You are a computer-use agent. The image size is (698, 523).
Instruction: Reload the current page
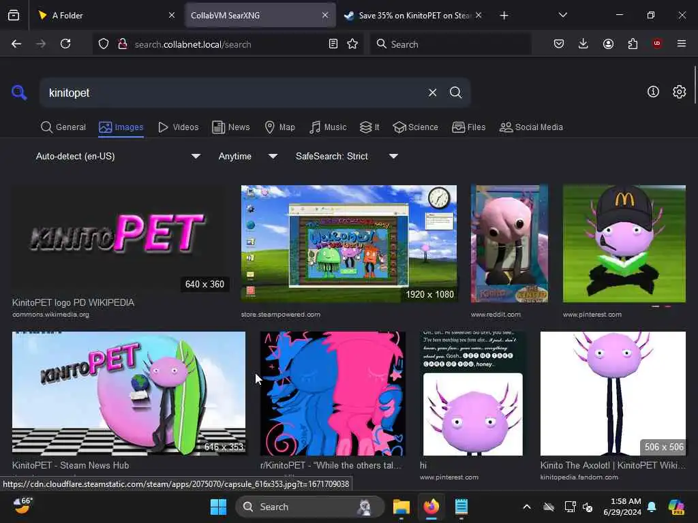click(65, 44)
